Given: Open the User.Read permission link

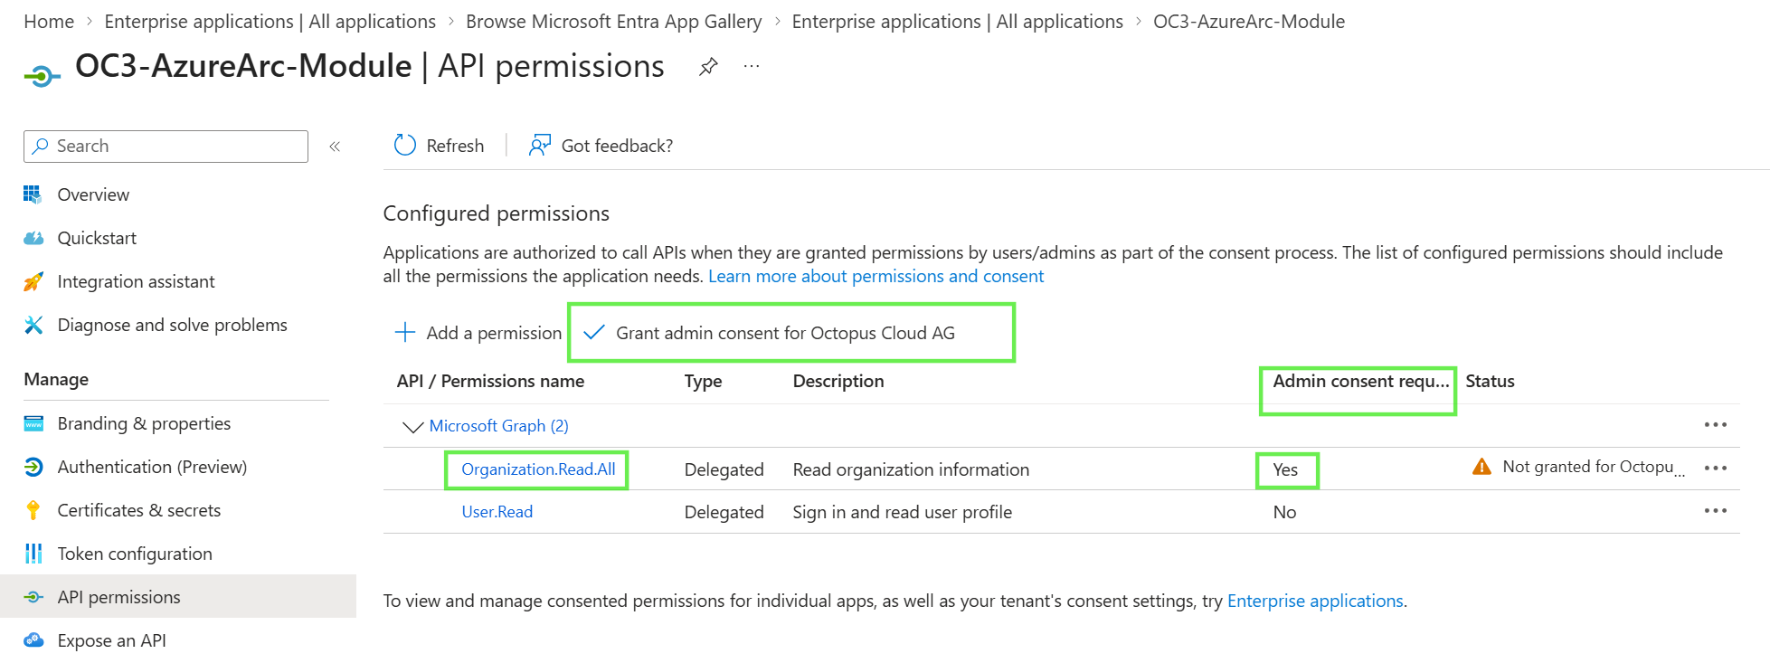Looking at the screenshot, I should click(x=497, y=512).
